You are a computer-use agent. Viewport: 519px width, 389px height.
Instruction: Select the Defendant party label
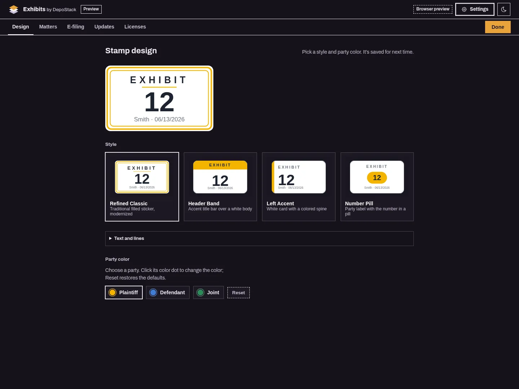click(x=172, y=292)
